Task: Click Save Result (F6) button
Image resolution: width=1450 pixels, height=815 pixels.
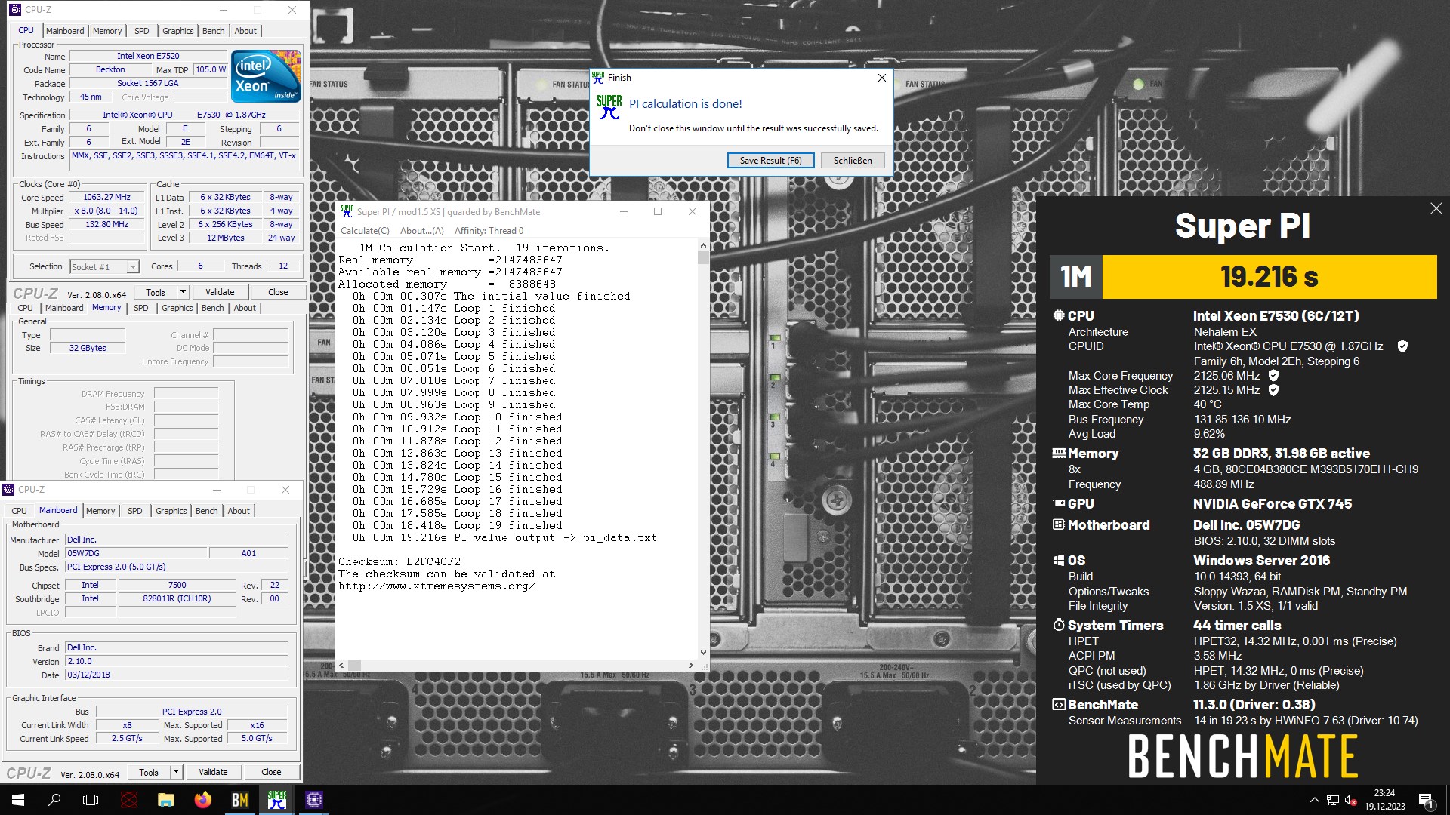Action: [x=770, y=161]
